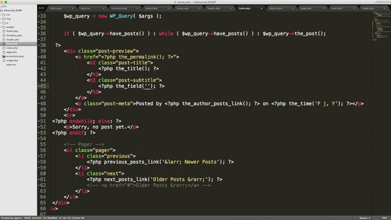Expand the img folder disclosure arrow

point(1,19)
